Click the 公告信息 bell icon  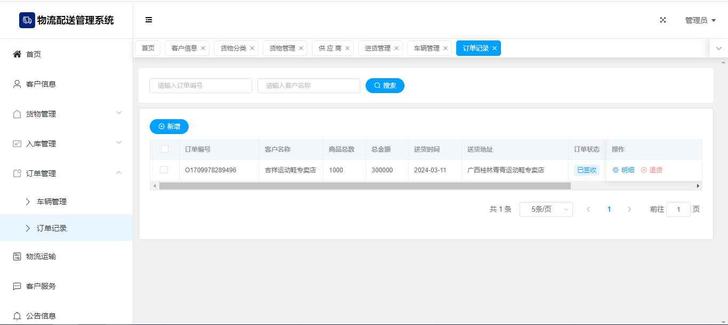click(17, 316)
